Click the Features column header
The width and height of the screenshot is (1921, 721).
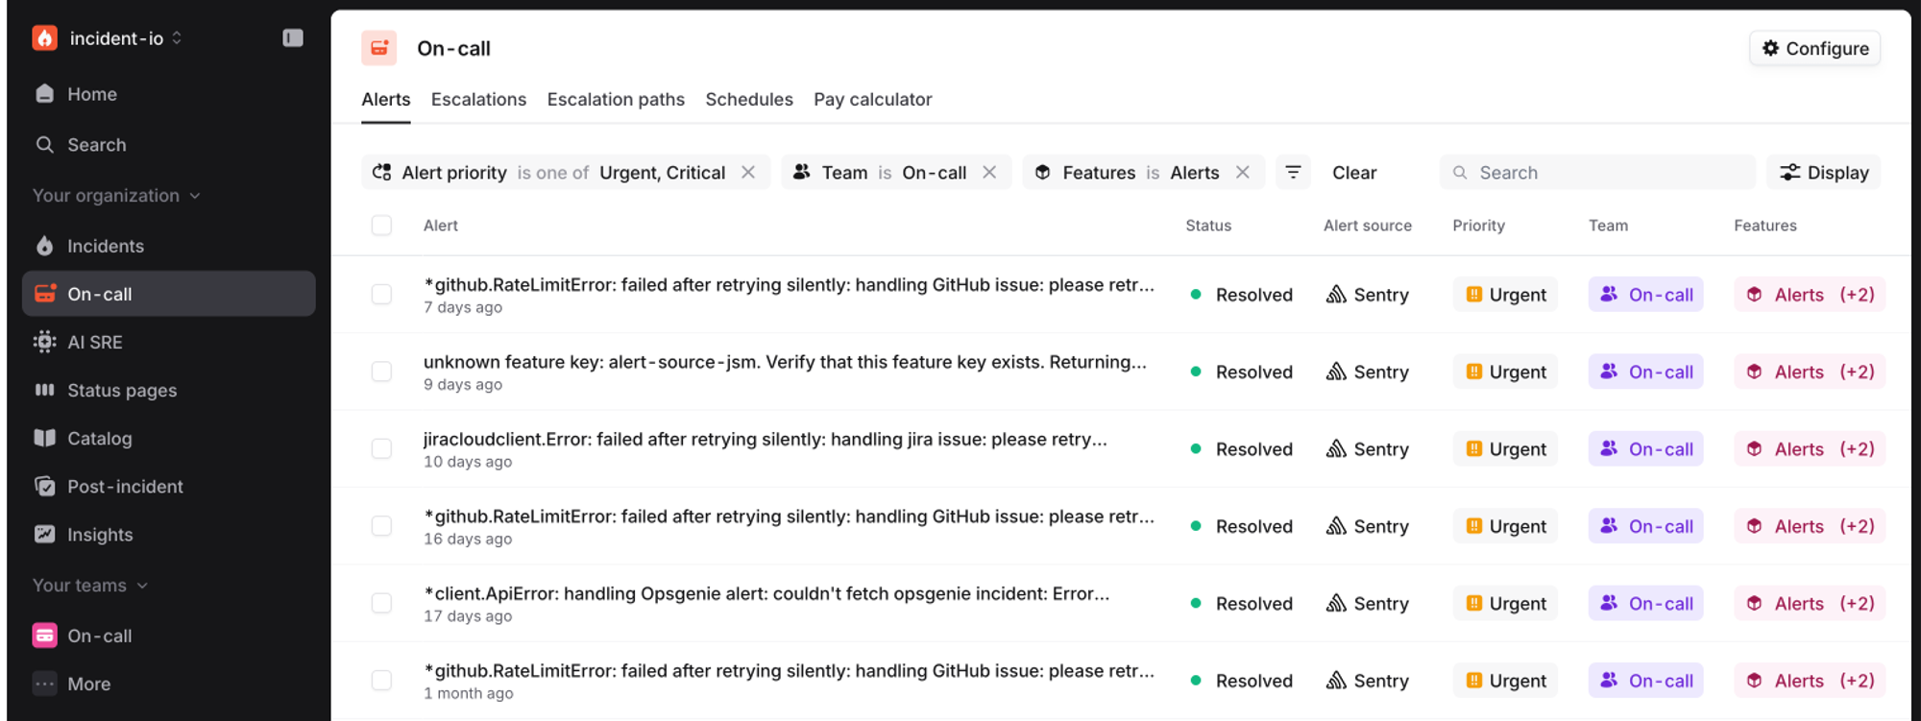(x=1765, y=226)
